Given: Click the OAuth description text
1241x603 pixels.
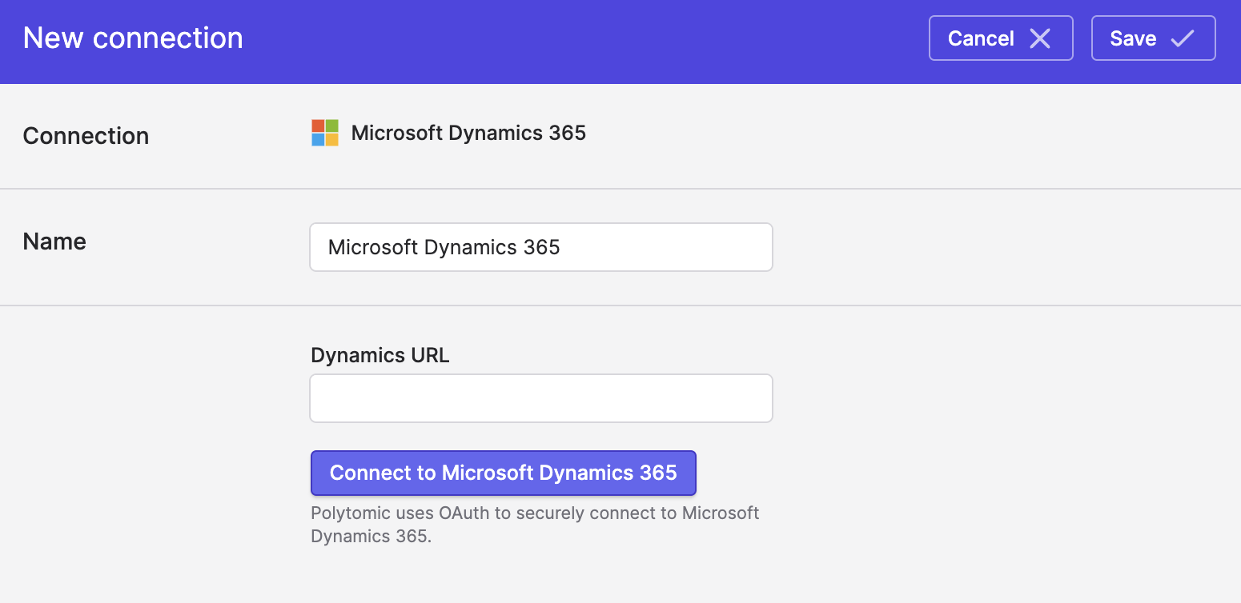Looking at the screenshot, I should click(535, 525).
